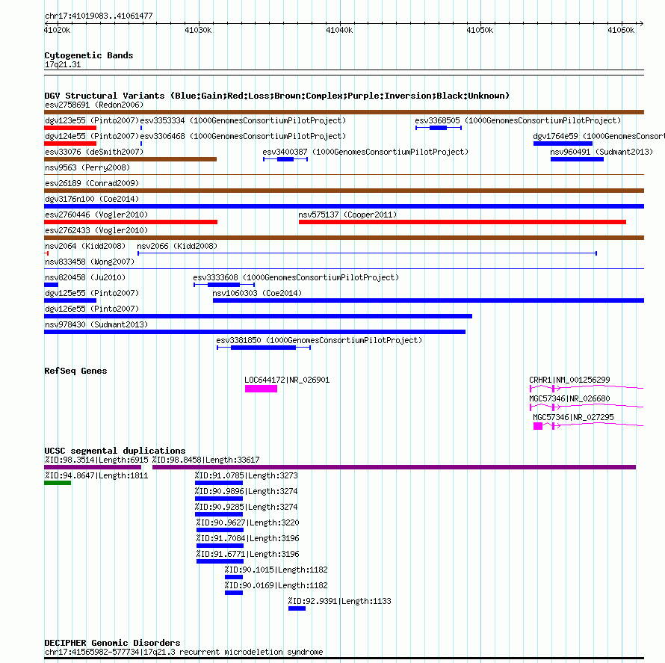Select the esv3368505 blue gain feature

(x=439, y=128)
